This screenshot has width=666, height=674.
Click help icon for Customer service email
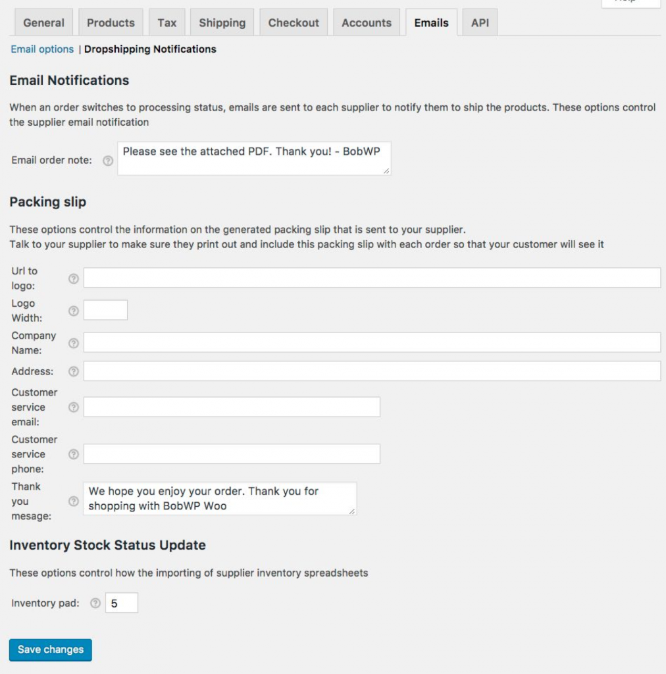pos(74,407)
